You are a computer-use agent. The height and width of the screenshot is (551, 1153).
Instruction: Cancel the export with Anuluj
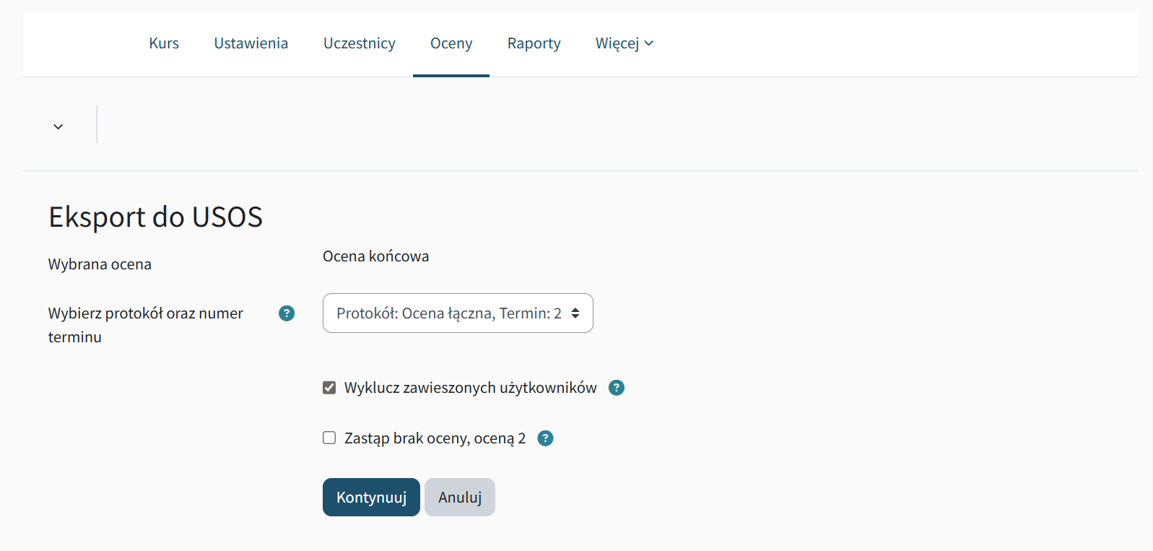pos(459,497)
